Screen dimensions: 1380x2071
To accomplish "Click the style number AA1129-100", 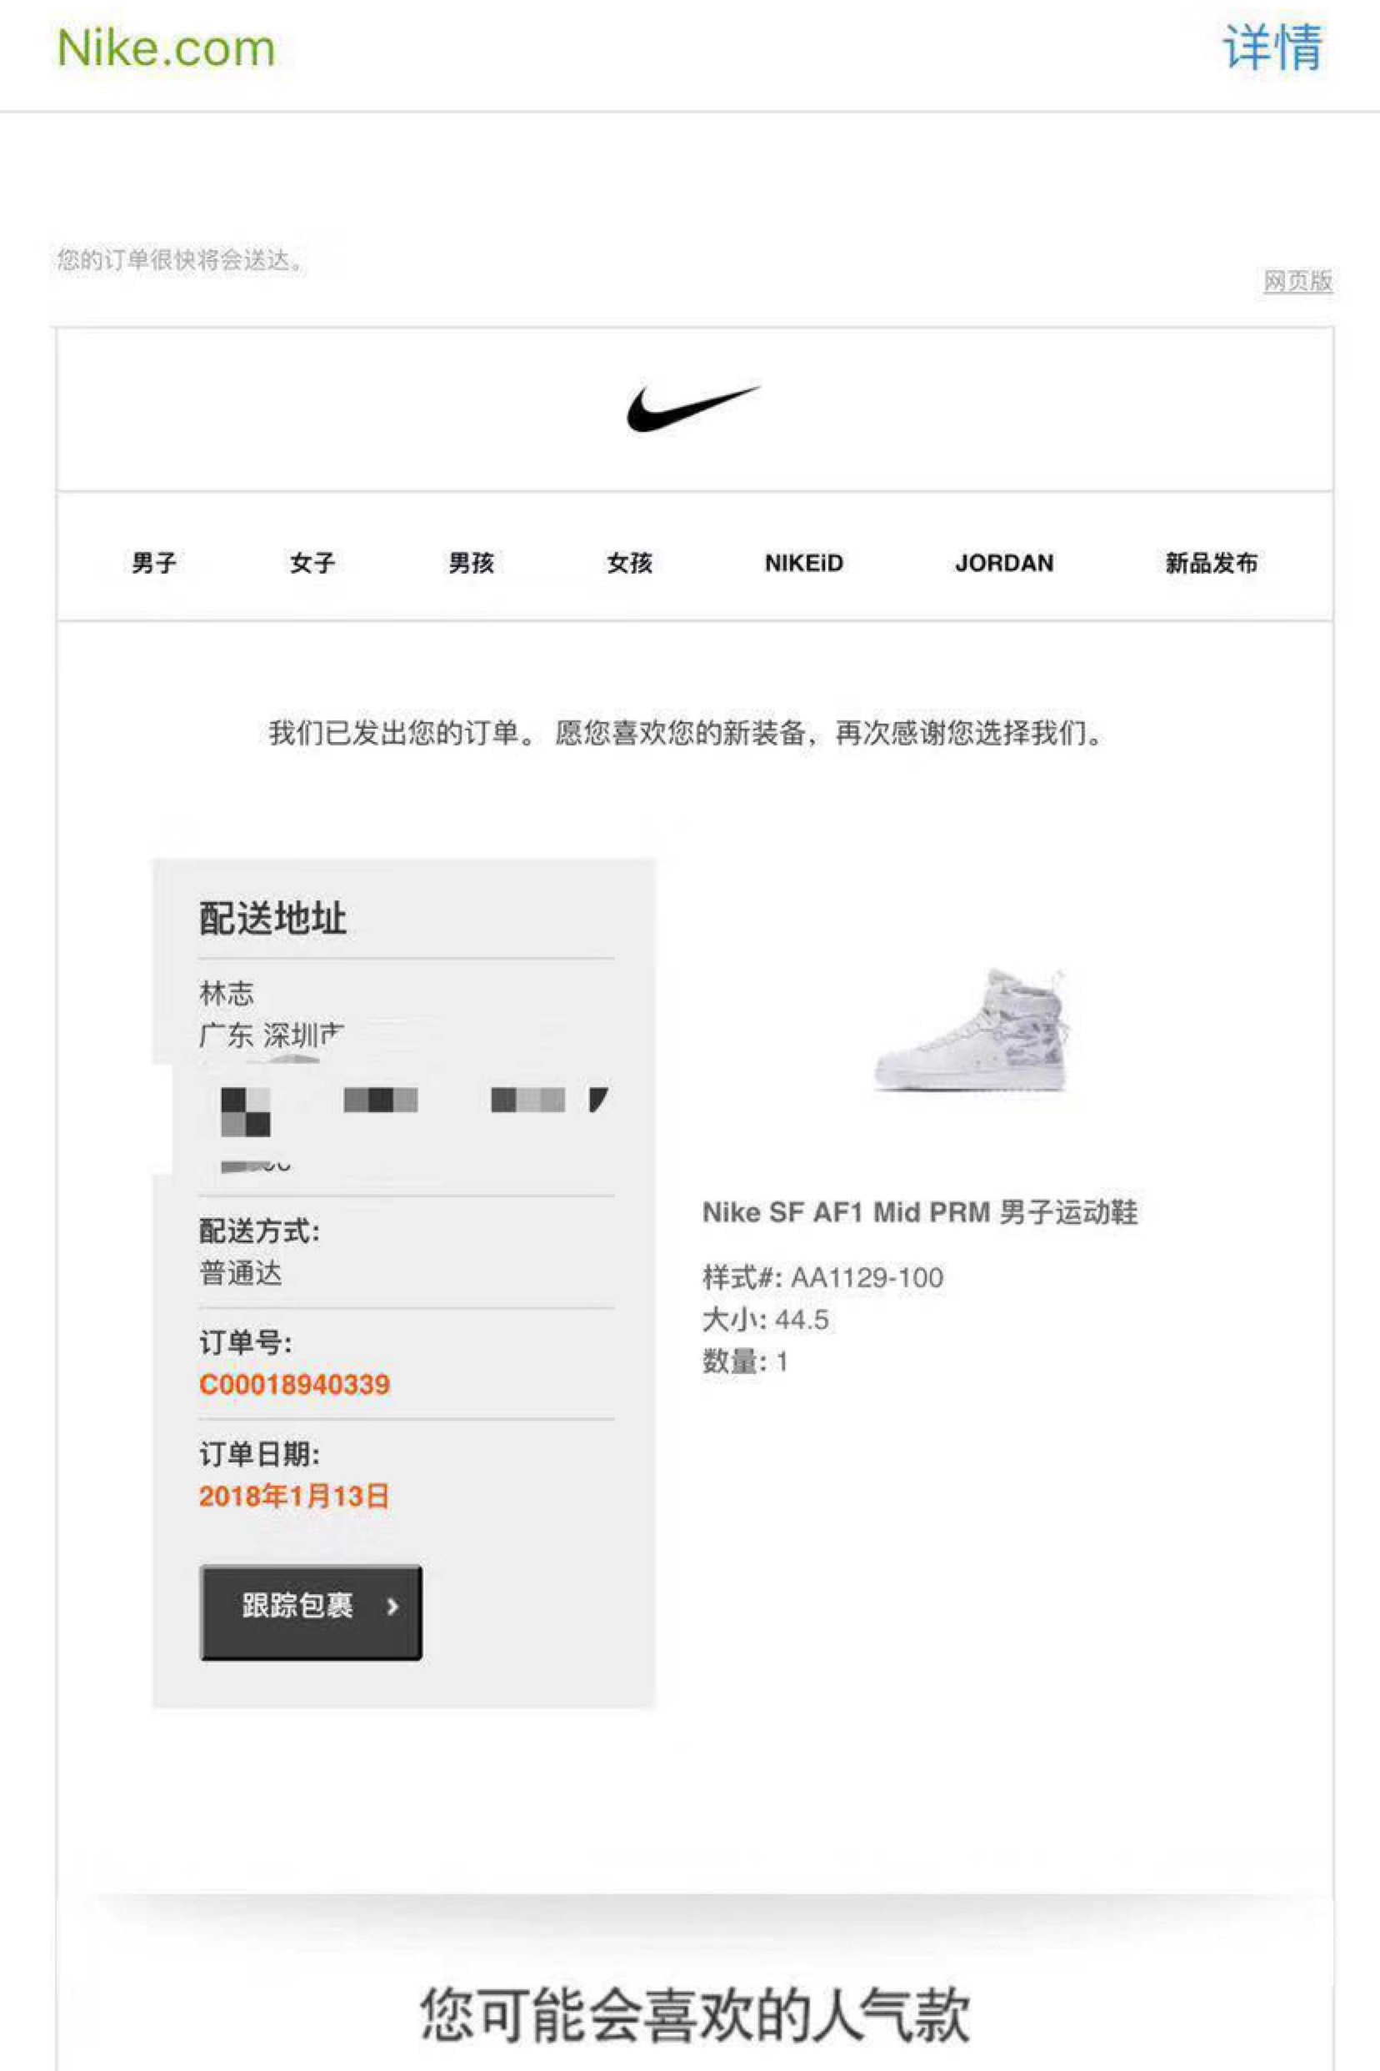I will pyautogui.click(x=866, y=1277).
